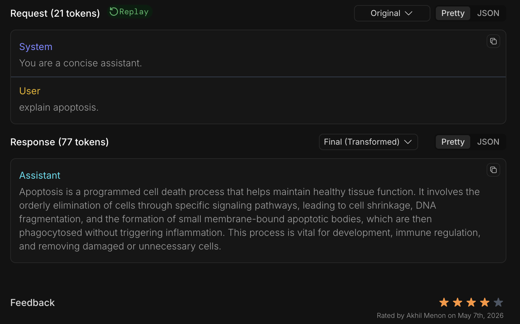Copy the assistant response with copy icon
This screenshot has height=324, width=520.
pyautogui.click(x=493, y=170)
